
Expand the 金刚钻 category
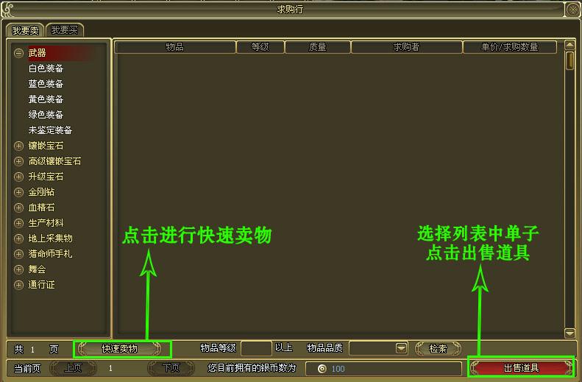18,192
